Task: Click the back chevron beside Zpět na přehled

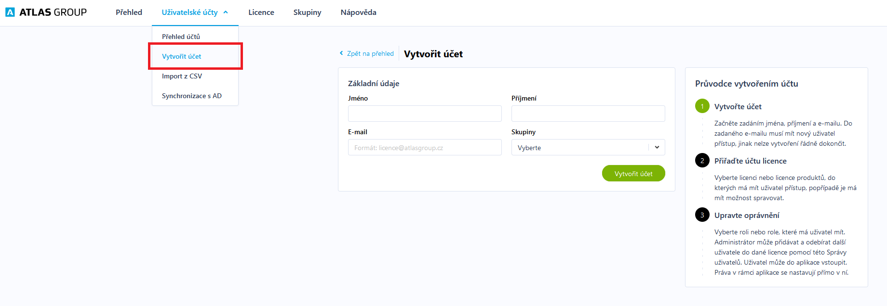Action: 341,53
